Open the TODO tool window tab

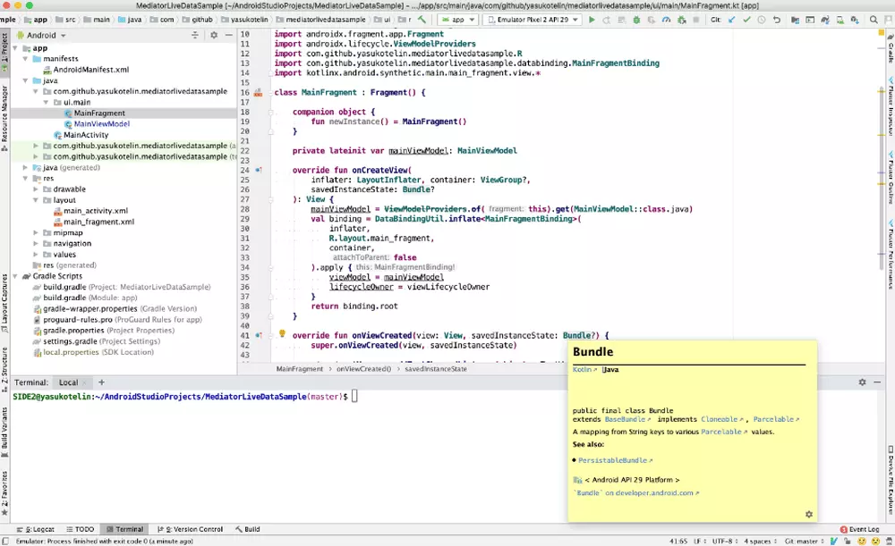80,529
